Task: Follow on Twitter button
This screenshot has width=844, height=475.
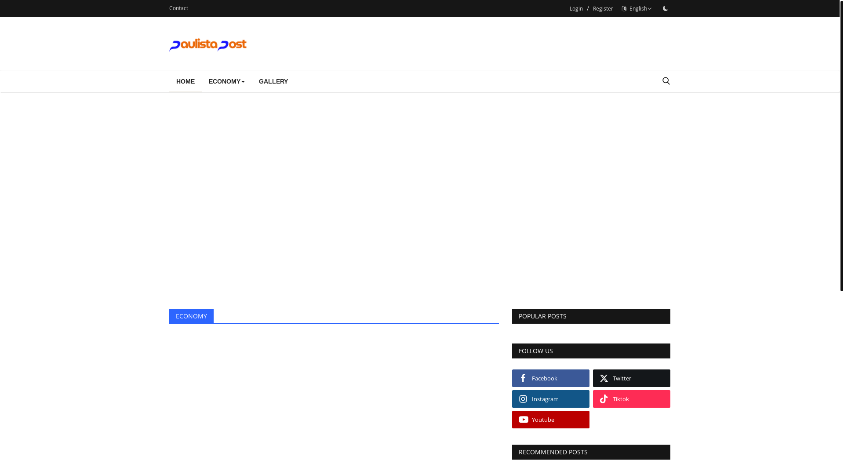Action: 632,378
